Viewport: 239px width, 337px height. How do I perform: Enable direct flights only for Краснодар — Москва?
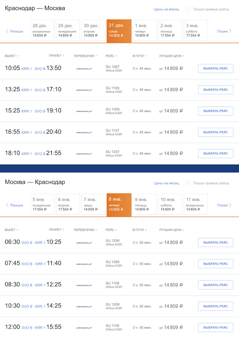click(x=188, y=9)
